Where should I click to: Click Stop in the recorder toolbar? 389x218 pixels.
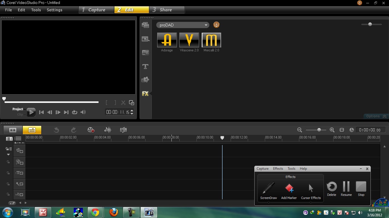pyautogui.click(x=361, y=189)
